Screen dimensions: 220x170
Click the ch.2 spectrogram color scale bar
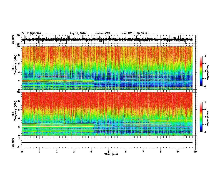pos(201,117)
